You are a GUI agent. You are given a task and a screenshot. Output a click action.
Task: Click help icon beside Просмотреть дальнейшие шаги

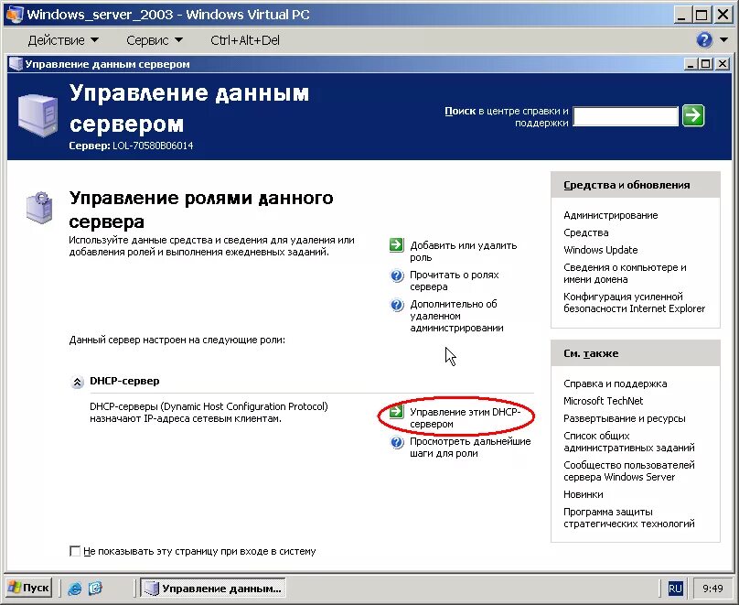(397, 442)
